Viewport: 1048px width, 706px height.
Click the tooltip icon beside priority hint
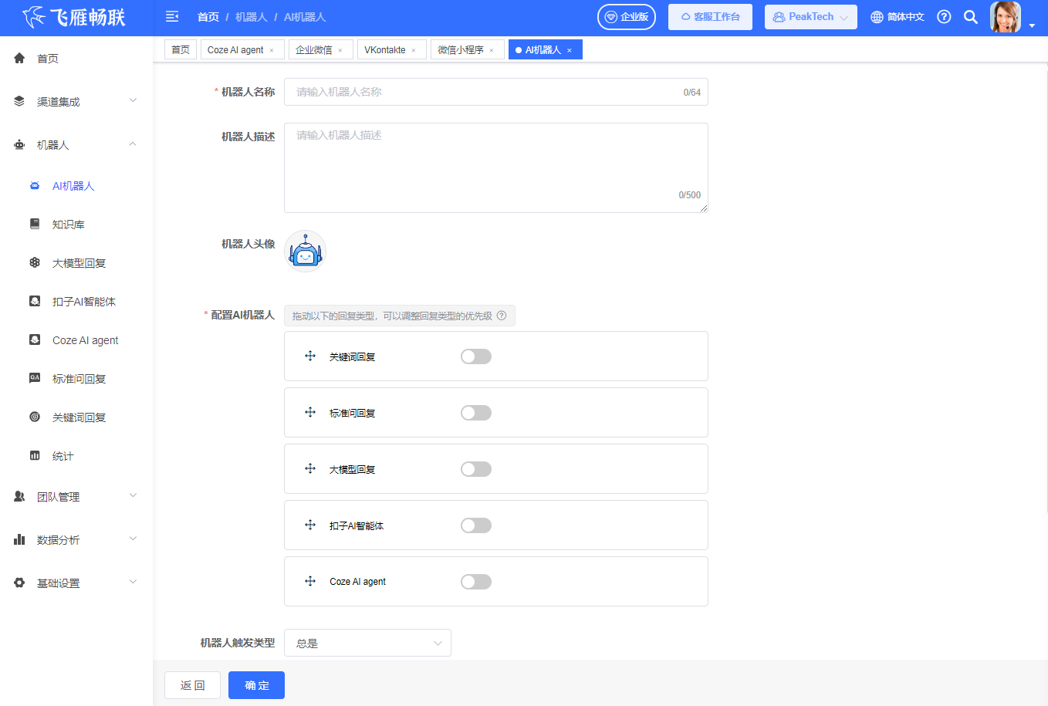pos(502,316)
